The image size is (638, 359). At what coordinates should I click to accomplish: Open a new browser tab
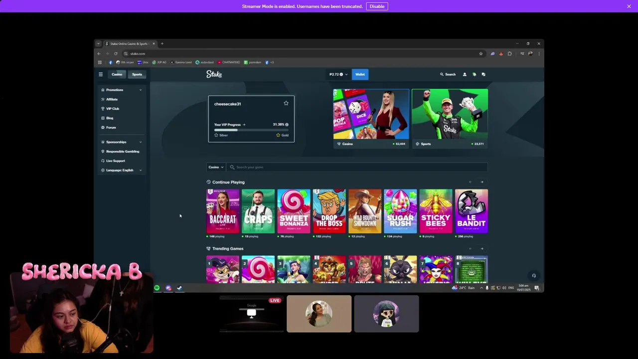coord(162,43)
